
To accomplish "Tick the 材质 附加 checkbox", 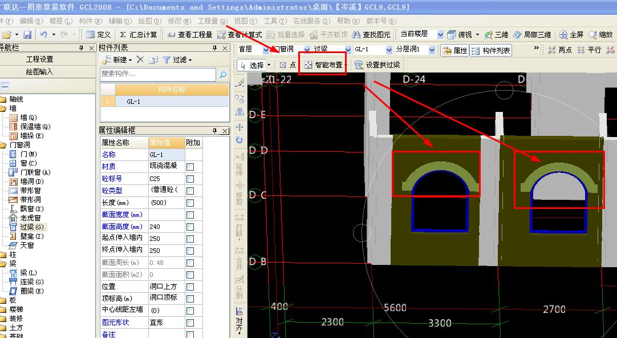I will click(x=190, y=167).
